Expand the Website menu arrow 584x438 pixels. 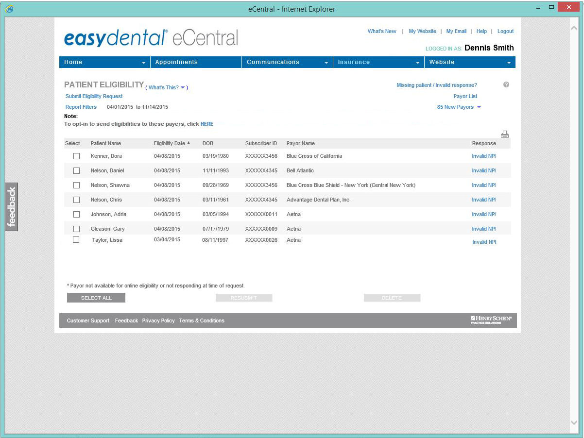pyautogui.click(x=509, y=63)
